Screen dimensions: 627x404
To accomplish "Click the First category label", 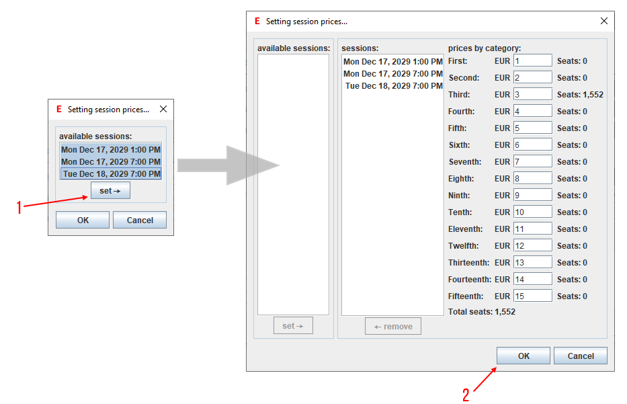I will tap(458, 60).
